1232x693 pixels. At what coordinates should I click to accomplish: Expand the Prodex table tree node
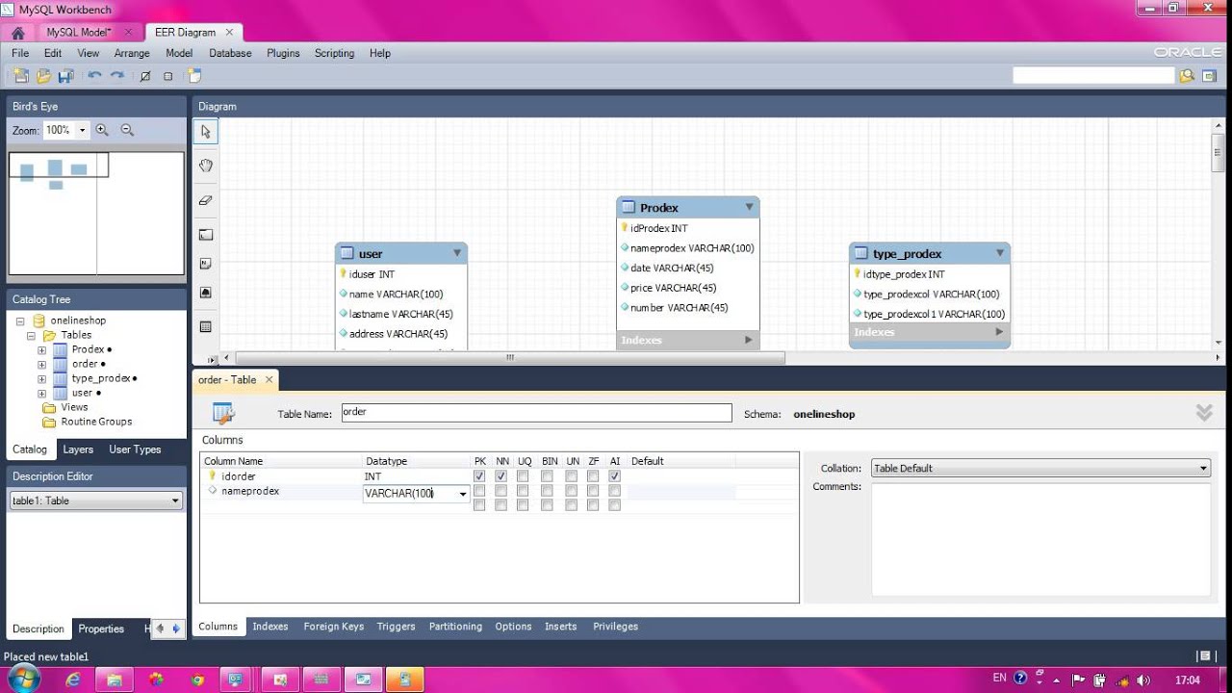coord(41,349)
